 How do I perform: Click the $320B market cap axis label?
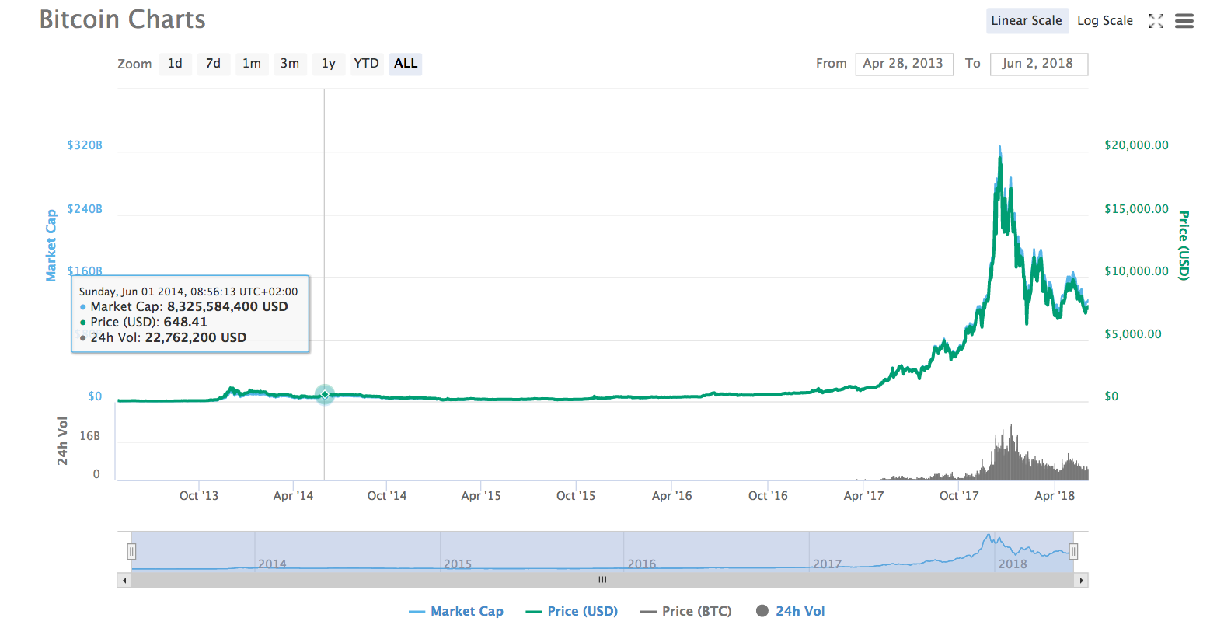tap(85, 145)
